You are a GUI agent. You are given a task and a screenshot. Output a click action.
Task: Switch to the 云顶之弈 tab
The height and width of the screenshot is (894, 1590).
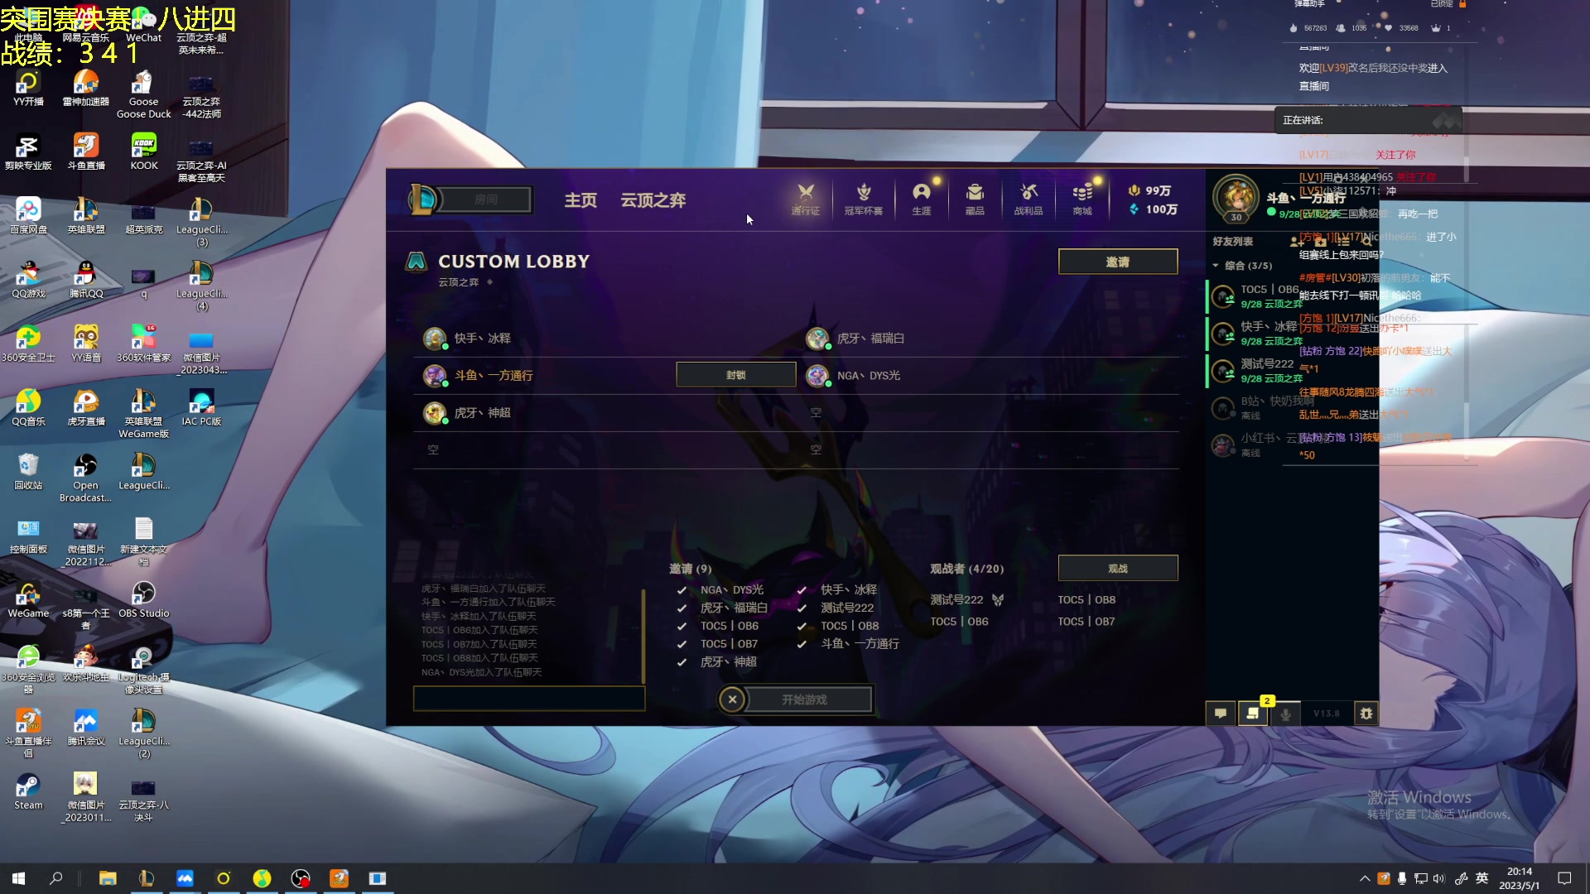(x=653, y=200)
